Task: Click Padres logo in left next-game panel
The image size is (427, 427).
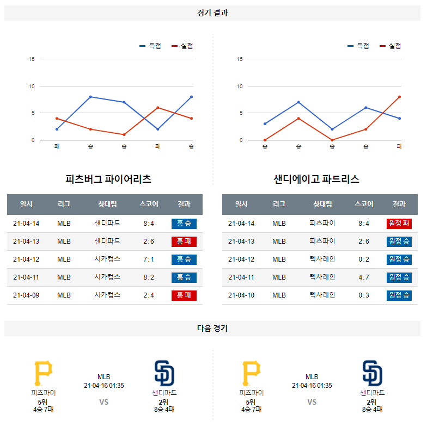Action: (x=164, y=373)
